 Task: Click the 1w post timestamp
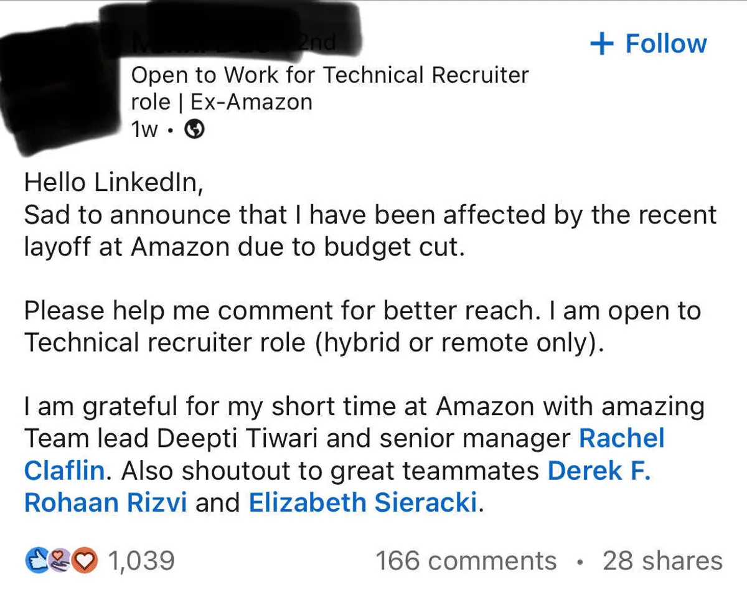pos(144,129)
